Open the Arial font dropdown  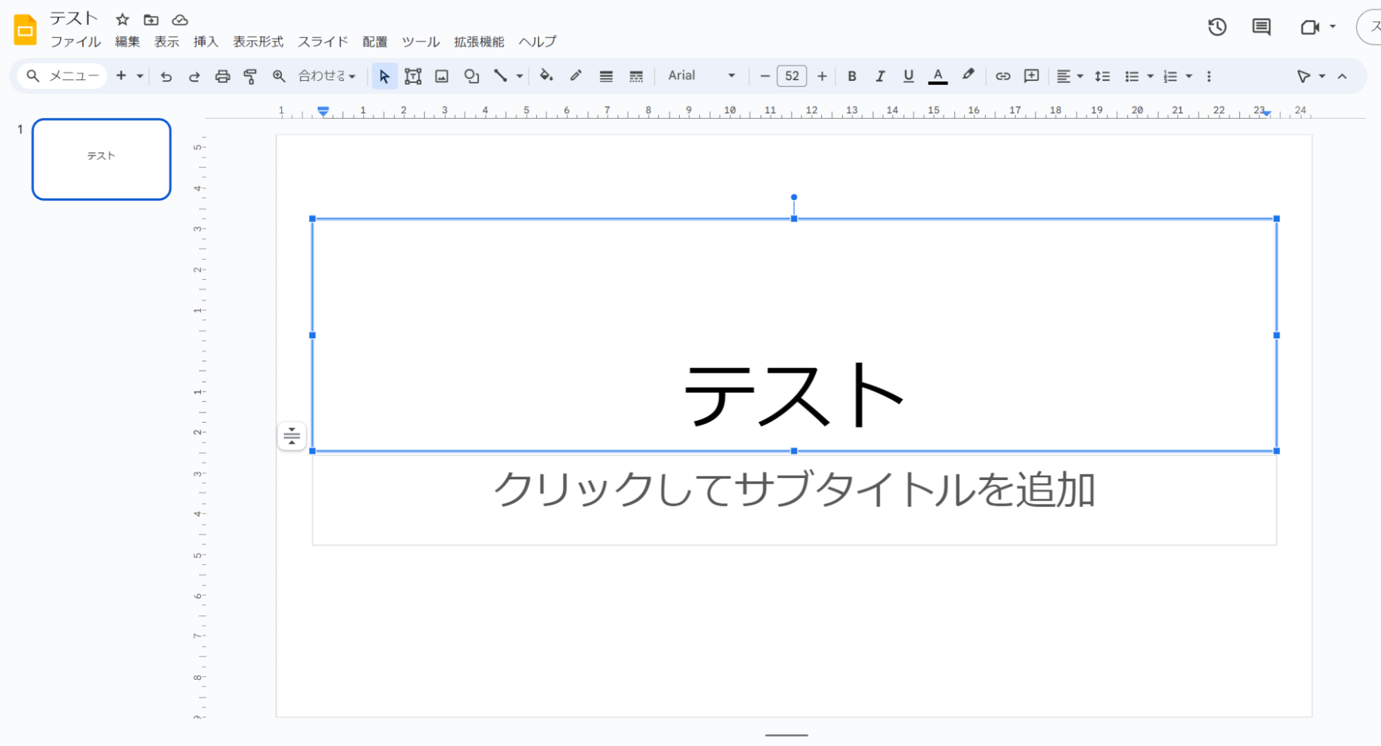(701, 76)
